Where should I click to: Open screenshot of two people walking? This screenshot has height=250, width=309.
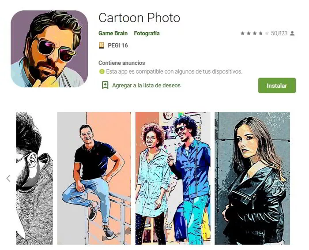tap(173, 178)
